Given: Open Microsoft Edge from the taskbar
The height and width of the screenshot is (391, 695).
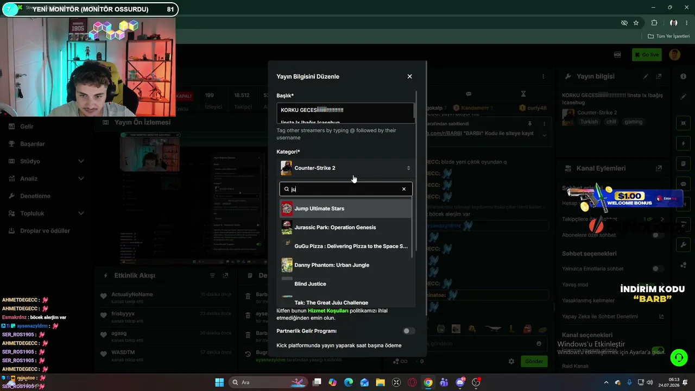Looking at the screenshot, I should point(348,382).
